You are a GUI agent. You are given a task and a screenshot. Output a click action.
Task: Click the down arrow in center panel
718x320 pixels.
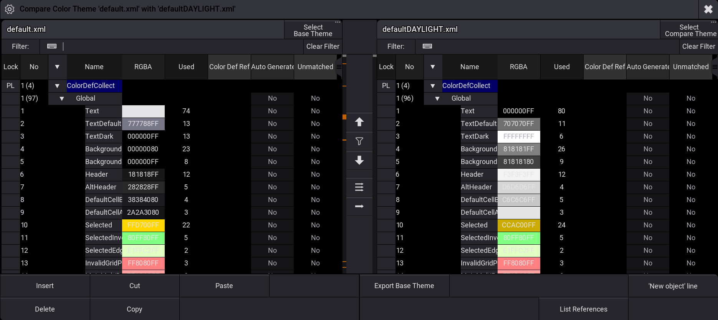coord(359,160)
